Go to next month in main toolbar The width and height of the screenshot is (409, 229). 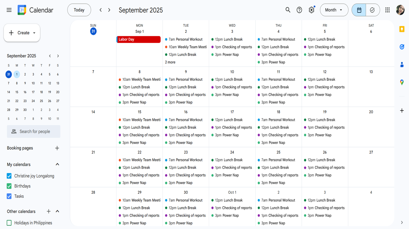pos(109,10)
